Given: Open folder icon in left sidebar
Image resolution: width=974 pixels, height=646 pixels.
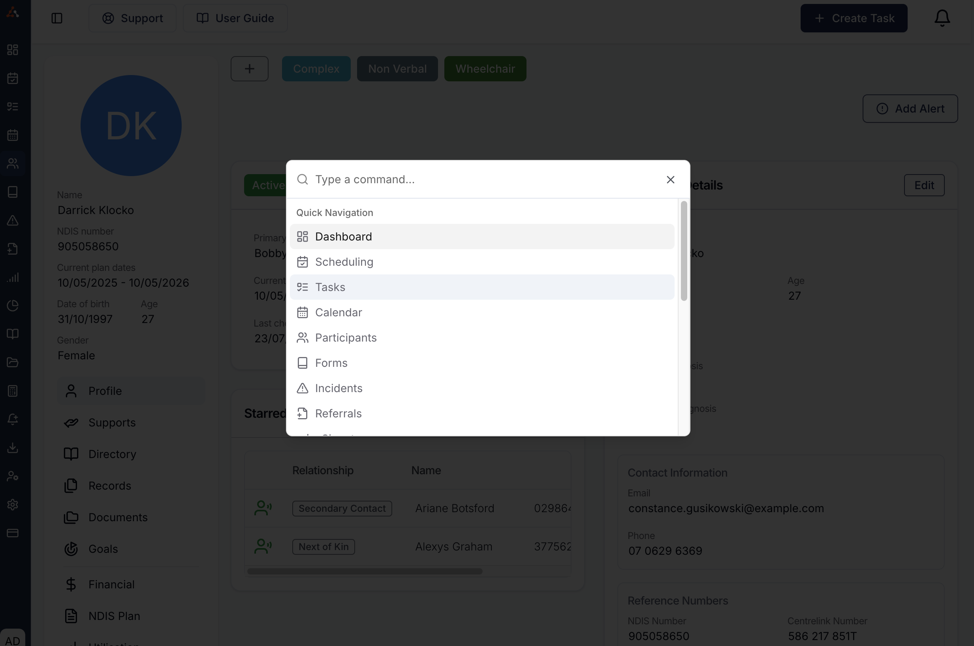Looking at the screenshot, I should (13, 362).
